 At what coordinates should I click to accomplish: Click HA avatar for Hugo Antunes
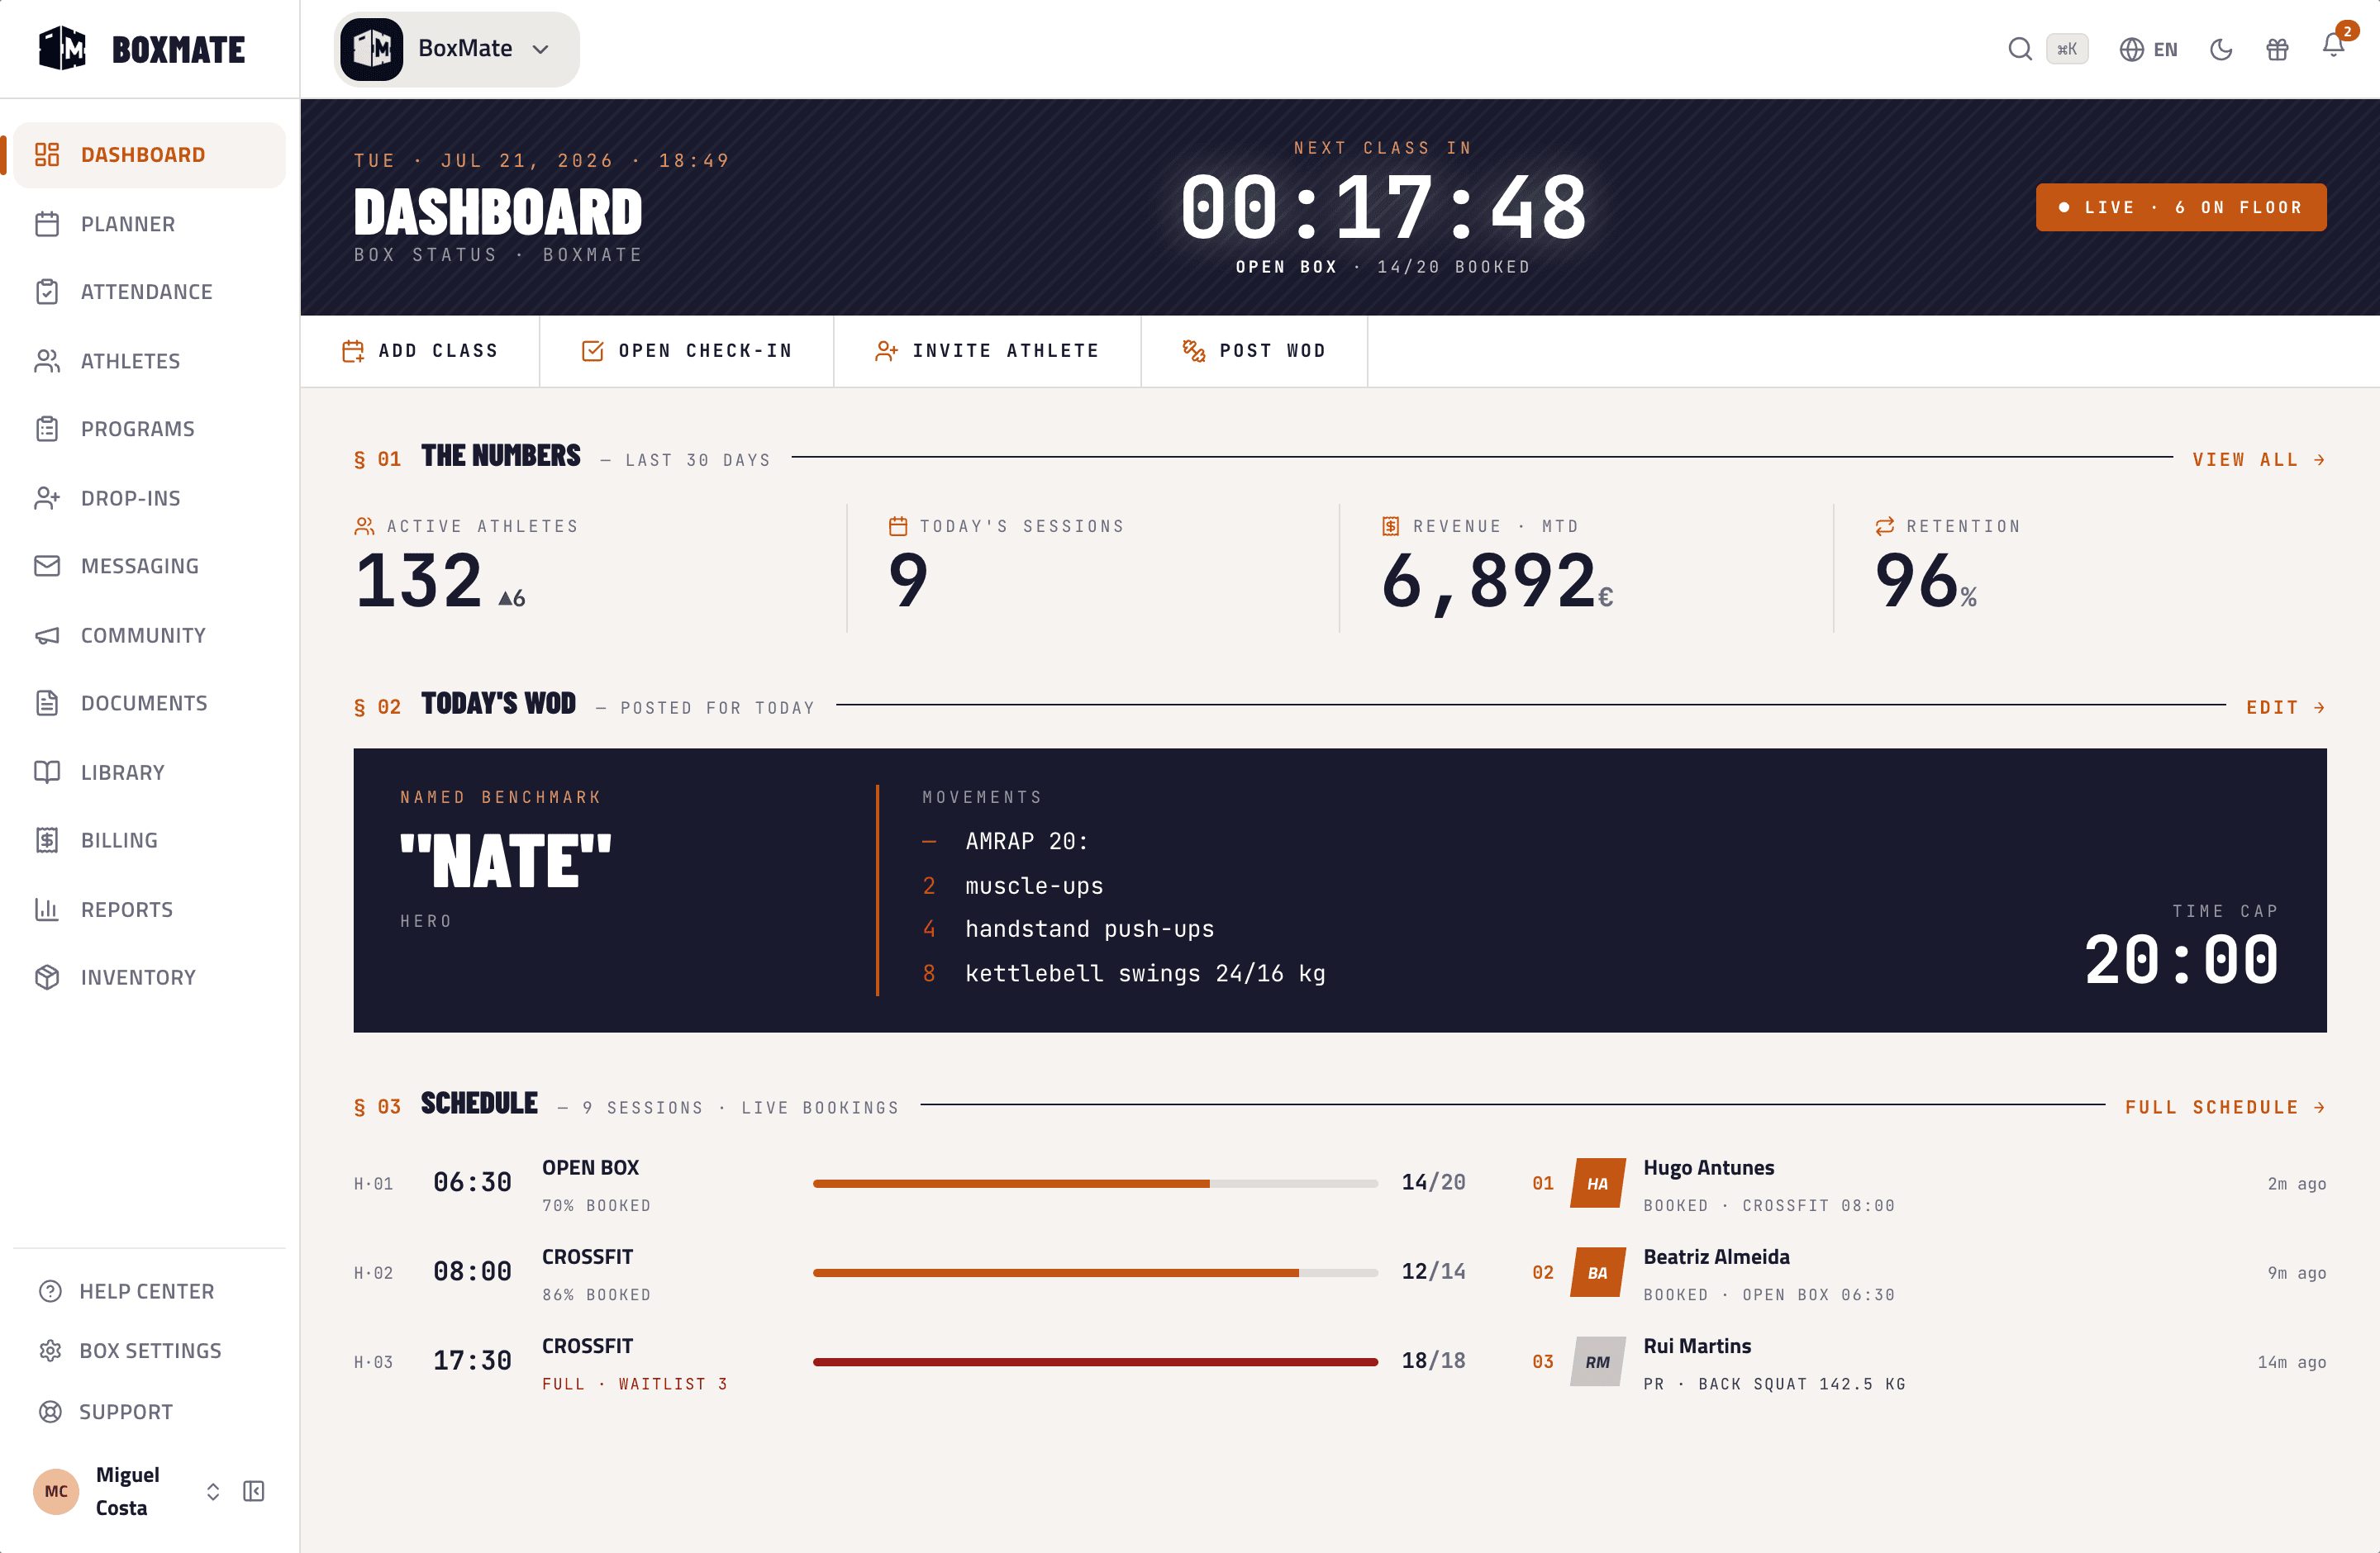coord(1597,1183)
